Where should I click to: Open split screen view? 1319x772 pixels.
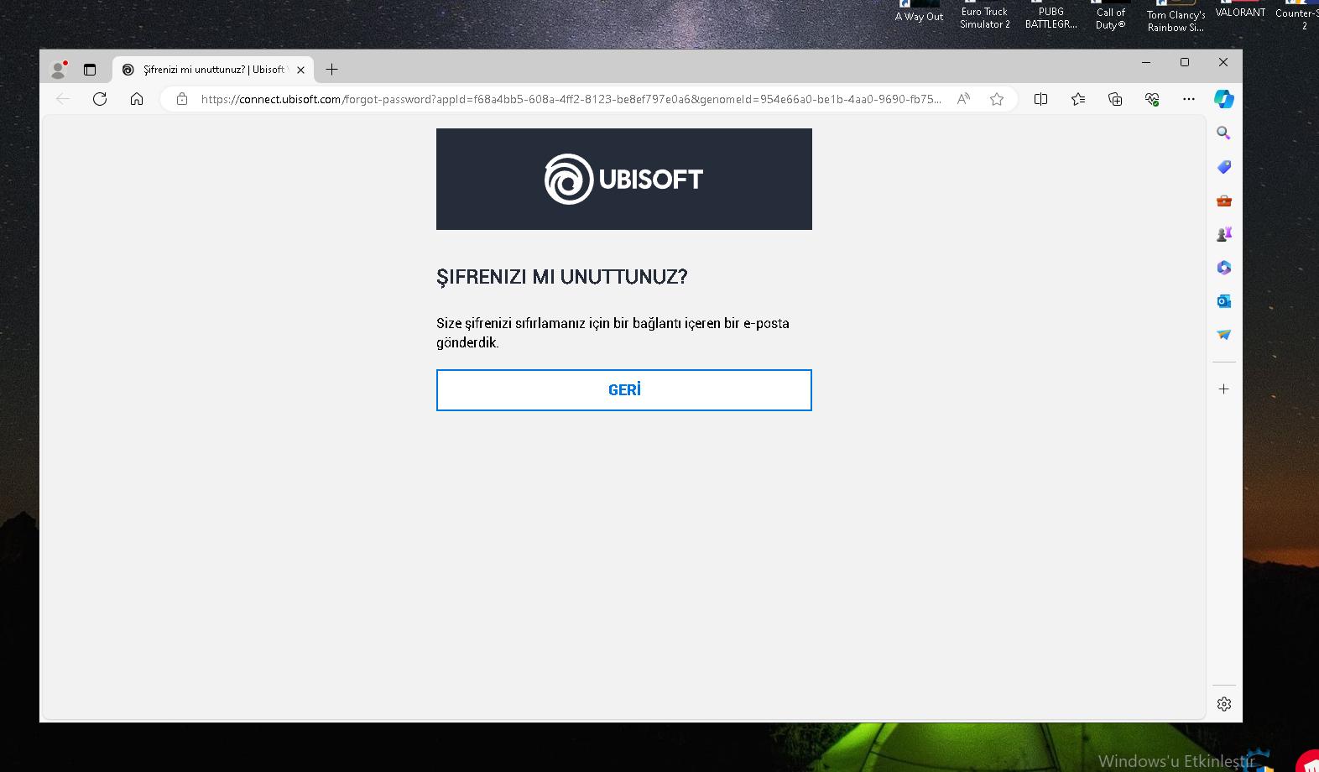click(1040, 99)
